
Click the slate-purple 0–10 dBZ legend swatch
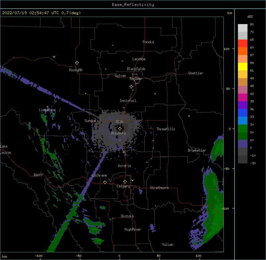[x=243, y=144]
